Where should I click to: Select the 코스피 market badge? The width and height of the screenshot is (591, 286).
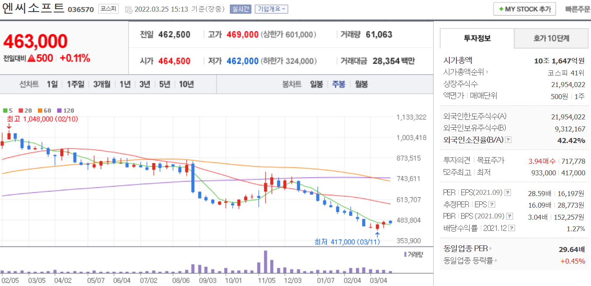(x=108, y=9)
